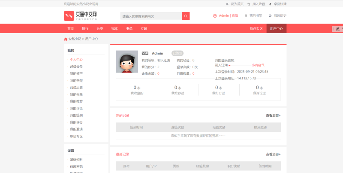Open 我的推荐 in the sidebar
The image size is (343, 173).
point(76,101)
